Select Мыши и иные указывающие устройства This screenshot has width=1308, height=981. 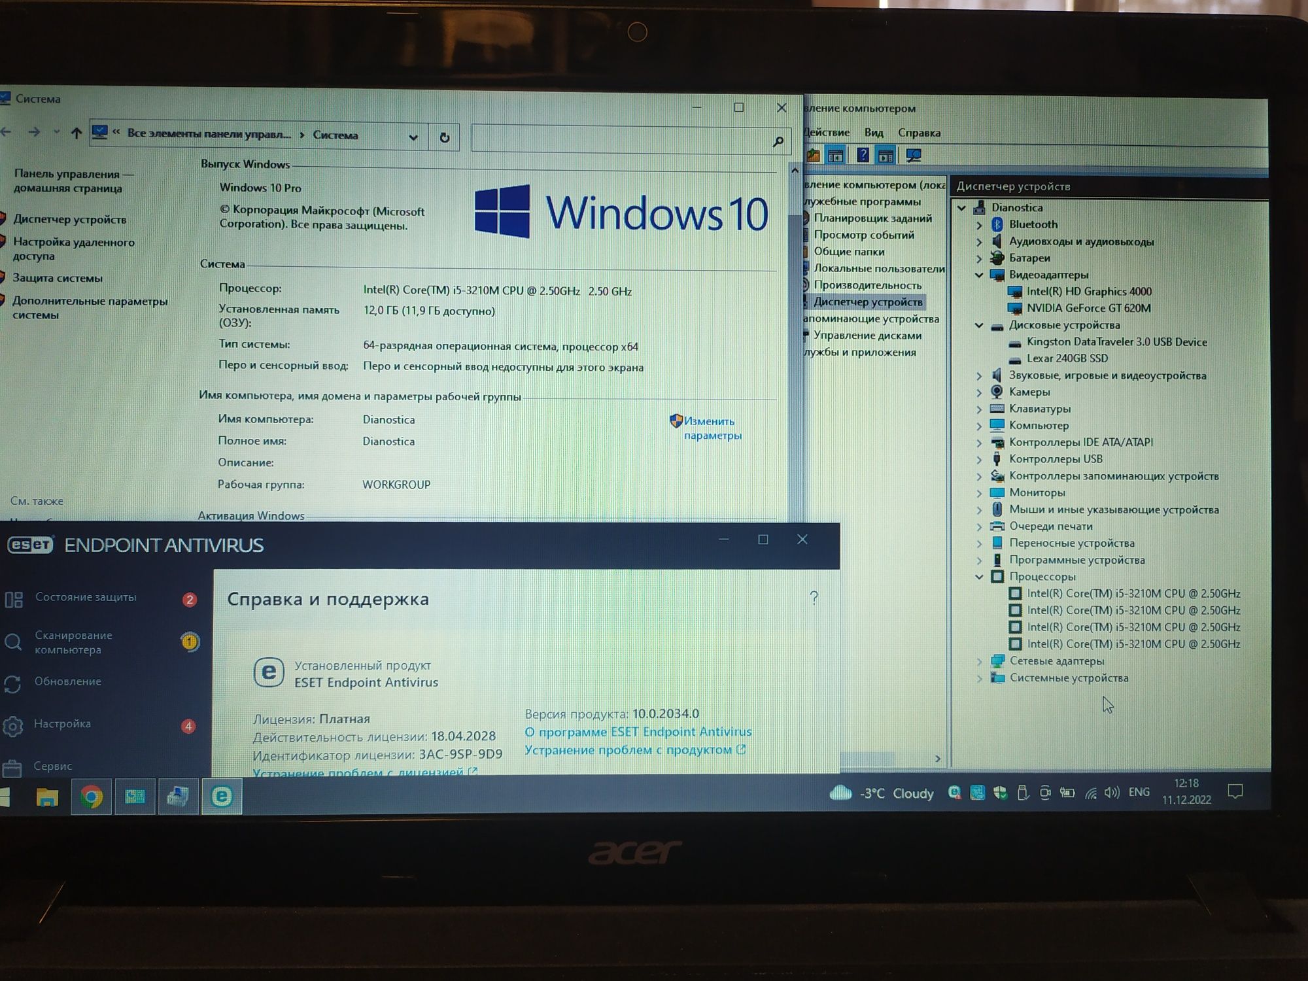pos(1113,509)
